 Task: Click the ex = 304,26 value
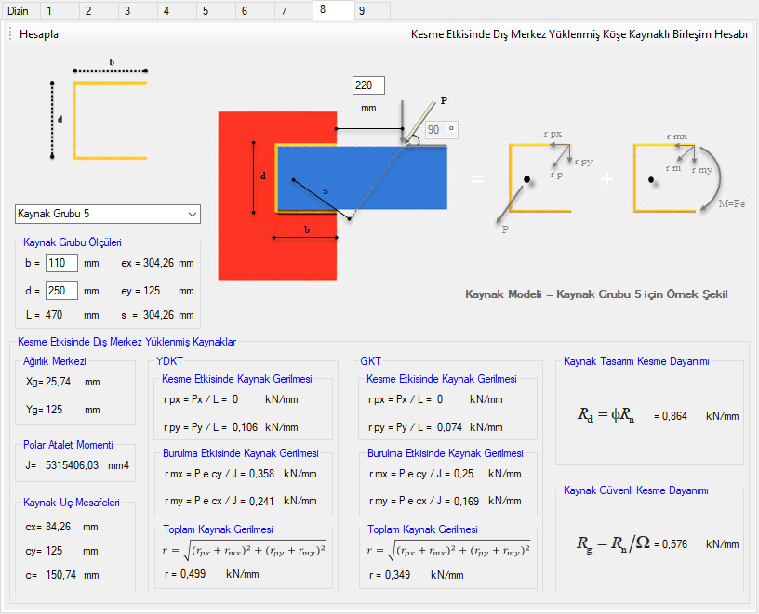tap(157, 263)
